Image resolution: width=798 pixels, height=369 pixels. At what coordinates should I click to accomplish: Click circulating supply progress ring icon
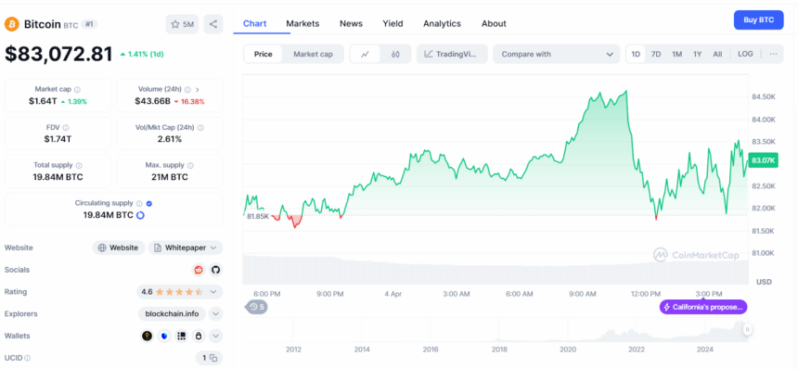pos(141,215)
